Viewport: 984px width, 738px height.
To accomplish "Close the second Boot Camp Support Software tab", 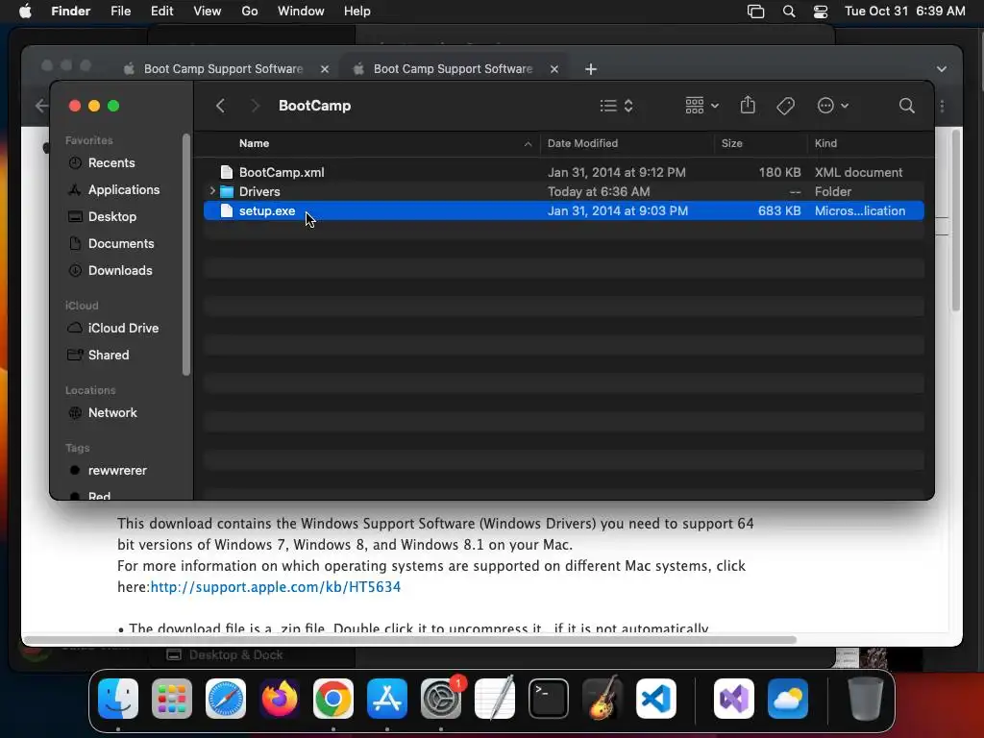I will 554,69.
